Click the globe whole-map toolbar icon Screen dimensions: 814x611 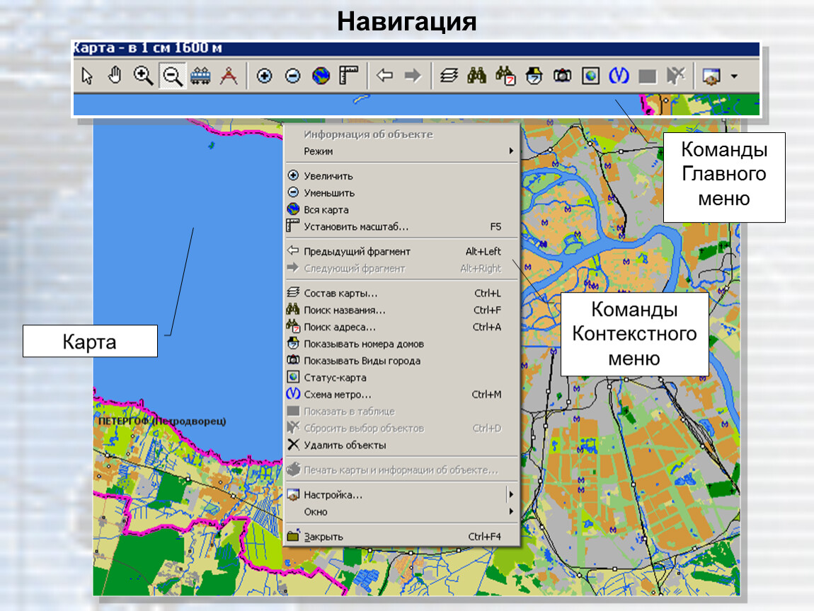[x=321, y=76]
